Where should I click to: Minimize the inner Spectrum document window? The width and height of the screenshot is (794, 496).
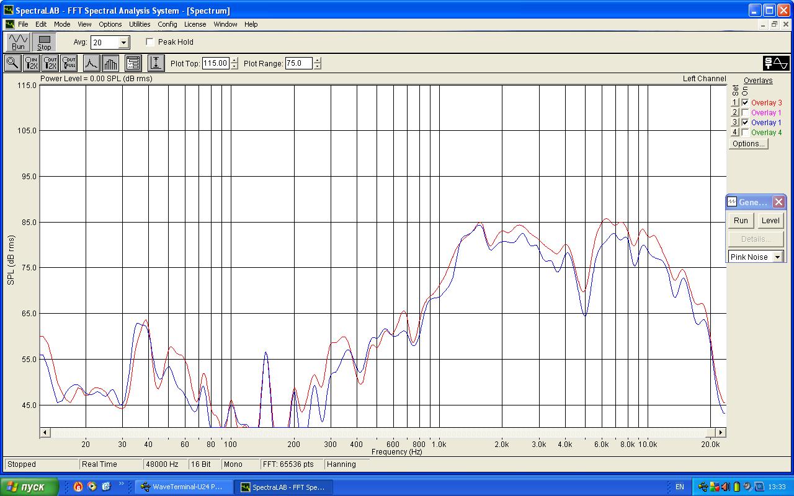[x=764, y=24]
